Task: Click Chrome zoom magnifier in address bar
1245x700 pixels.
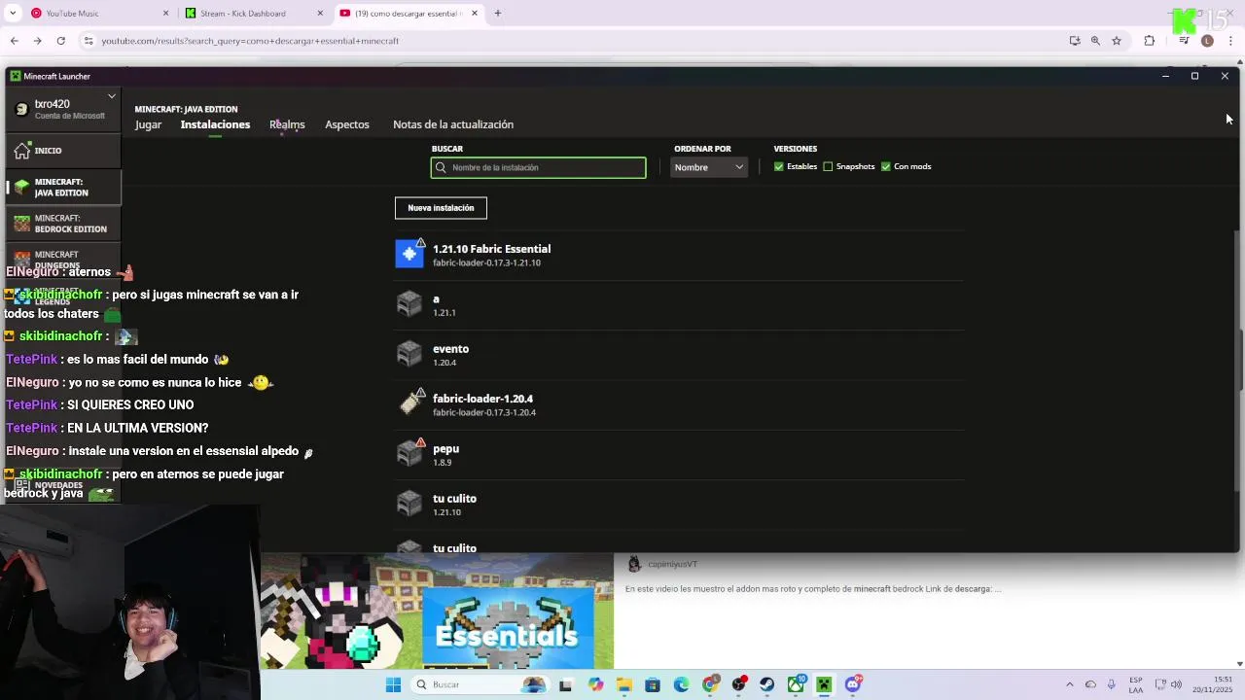Action: click(x=1095, y=41)
